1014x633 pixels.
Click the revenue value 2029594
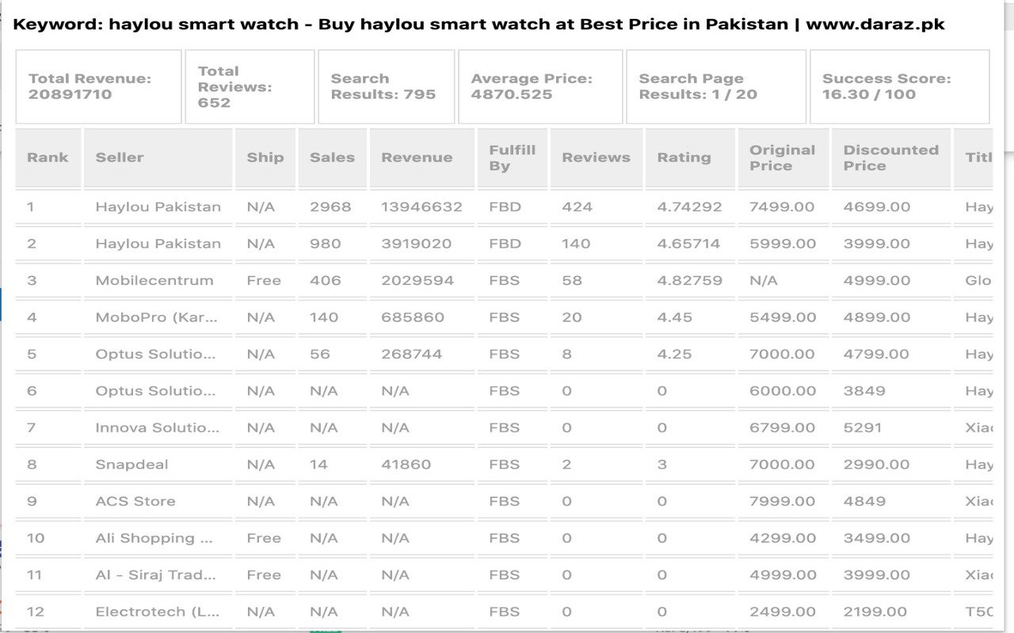(417, 281)
